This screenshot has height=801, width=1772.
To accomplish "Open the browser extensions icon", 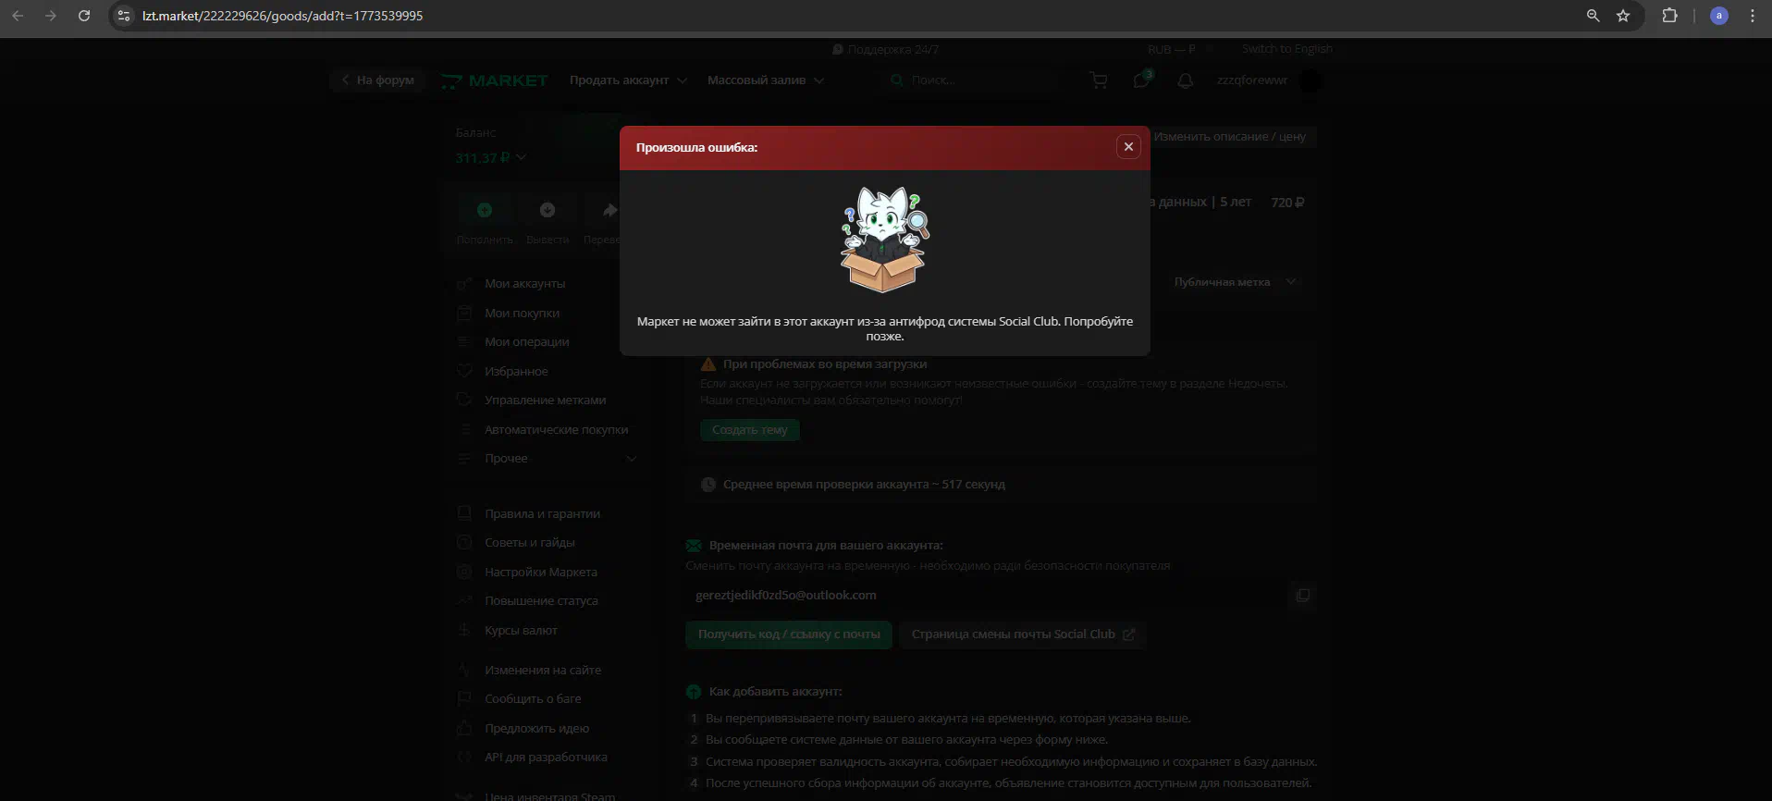I will pyautogui.click(x=1669, y=16).
